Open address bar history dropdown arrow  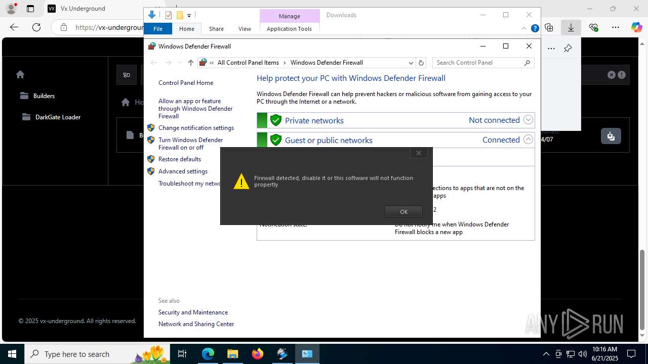click(x=411, y=63)
